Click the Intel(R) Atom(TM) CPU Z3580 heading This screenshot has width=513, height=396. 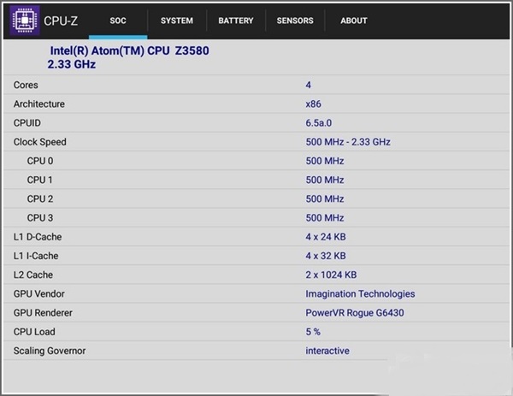[x=130, y=50]
